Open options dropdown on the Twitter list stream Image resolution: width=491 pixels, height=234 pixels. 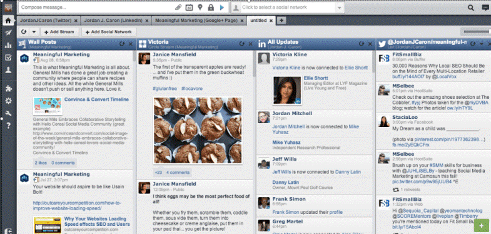tap(482, 44)
